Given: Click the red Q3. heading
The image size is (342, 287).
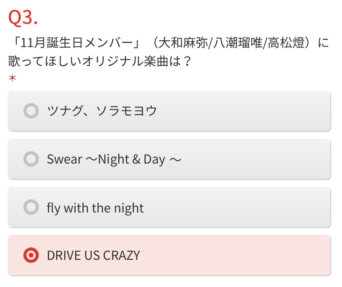Looking at the screenshot, I should 23,18.
